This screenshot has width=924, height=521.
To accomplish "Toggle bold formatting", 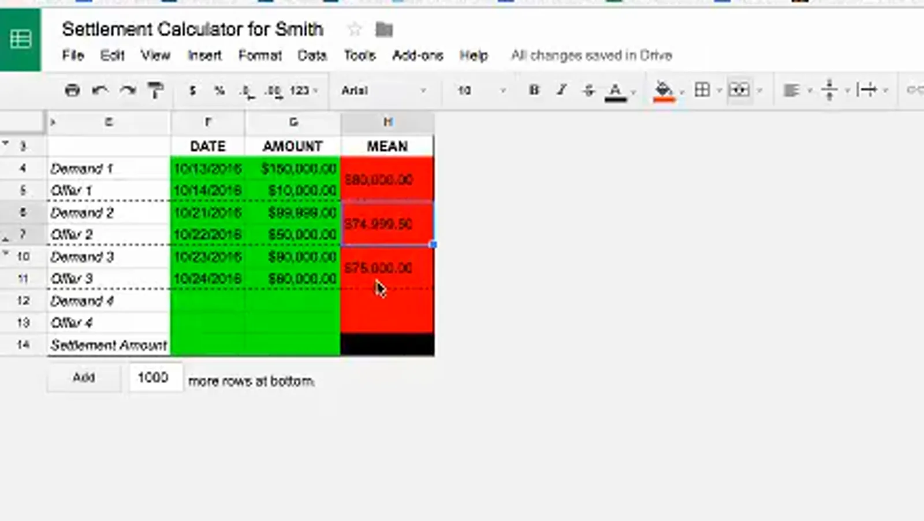I will [x=534, y=90].
